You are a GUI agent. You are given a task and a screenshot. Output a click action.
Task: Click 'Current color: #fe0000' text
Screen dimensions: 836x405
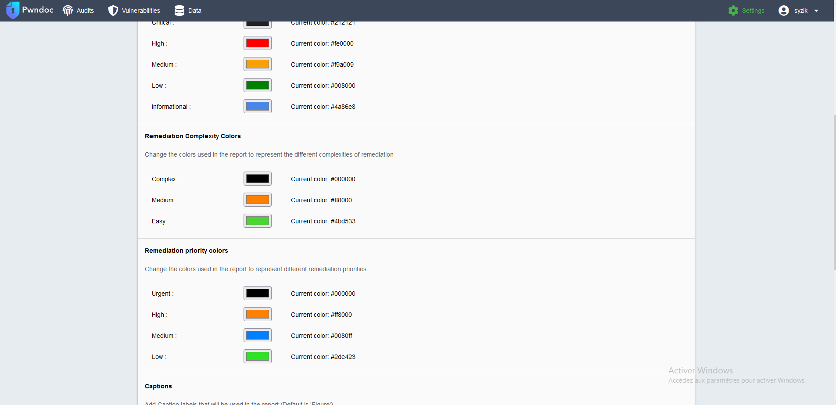pyautogui.click(x=322, y=43)
